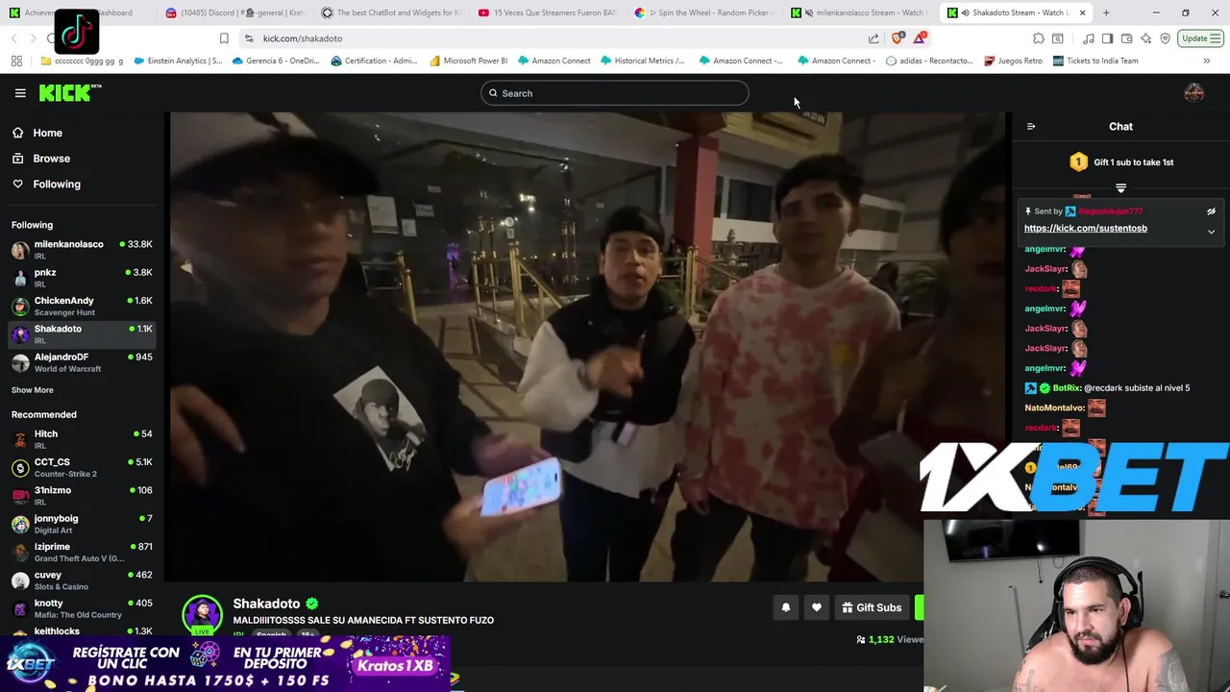Switch to the milenkanolasco Stream tab
The image size is (1230, 692).
[x=859, y=12]
